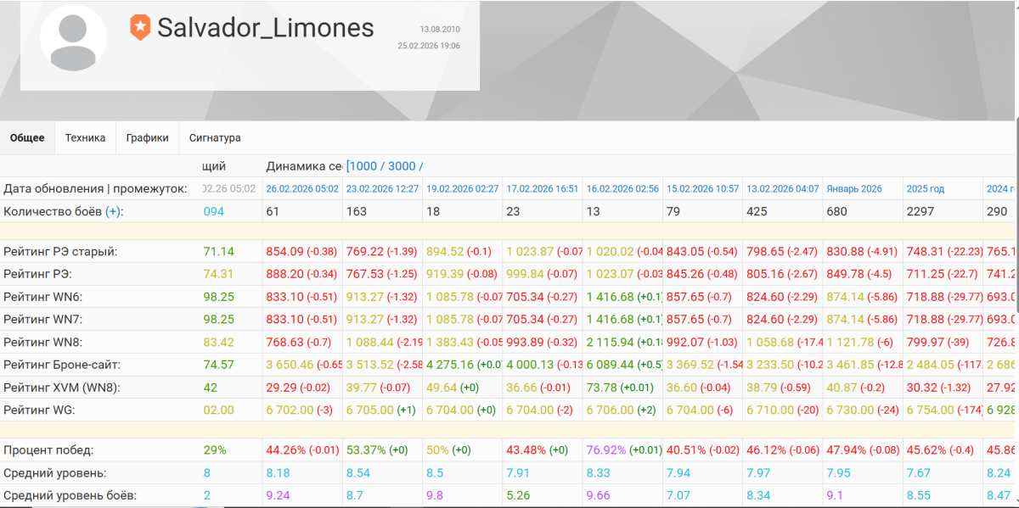Open the 13.02.2026 04:07 period column
Image resolution: width=1019 pixels, height=508 pixels.
click(782, 189)
